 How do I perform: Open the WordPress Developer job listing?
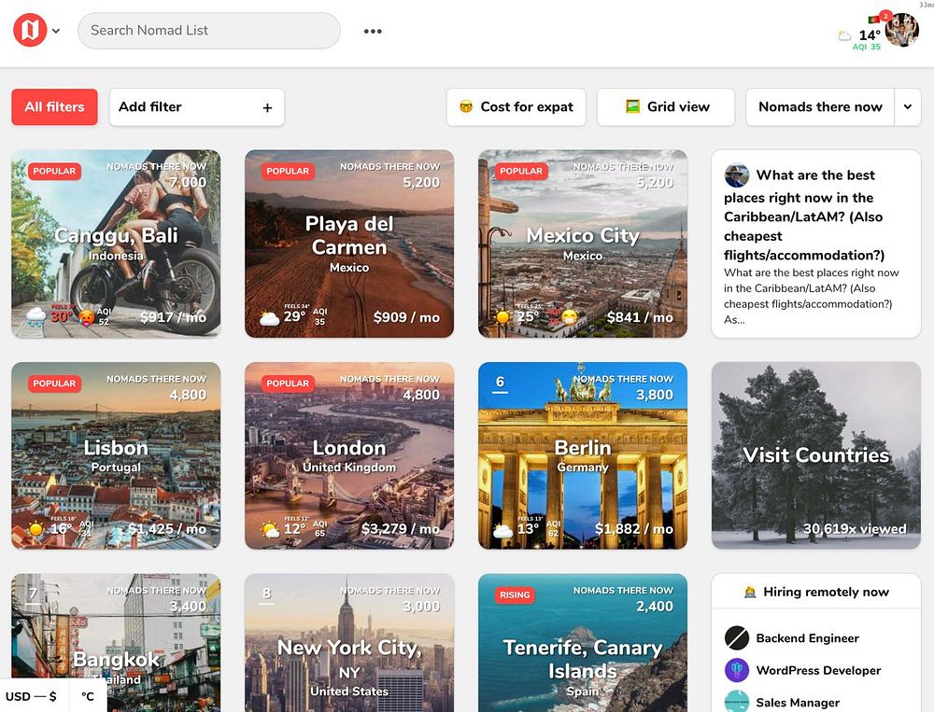point(818,670)
